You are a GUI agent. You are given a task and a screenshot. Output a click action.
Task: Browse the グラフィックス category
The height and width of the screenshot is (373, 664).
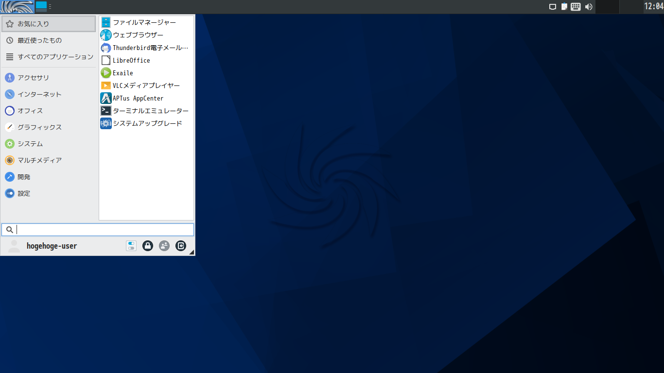pos(49,127)
